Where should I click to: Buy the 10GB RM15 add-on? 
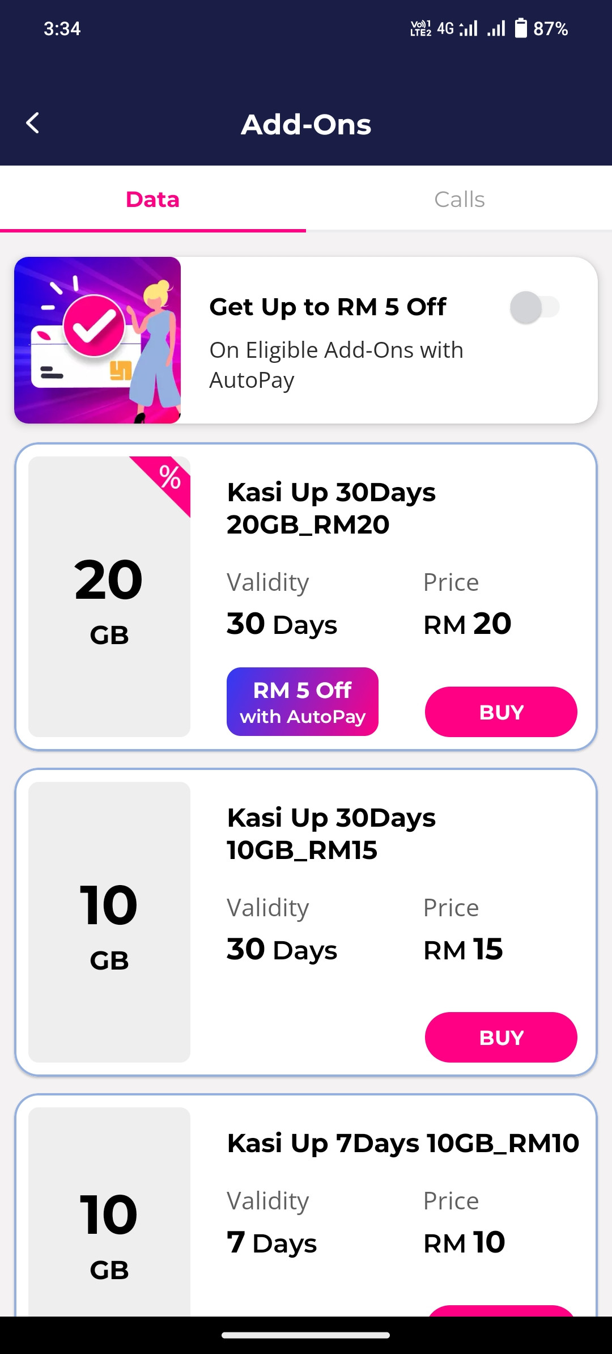(x=501, y=1037)
